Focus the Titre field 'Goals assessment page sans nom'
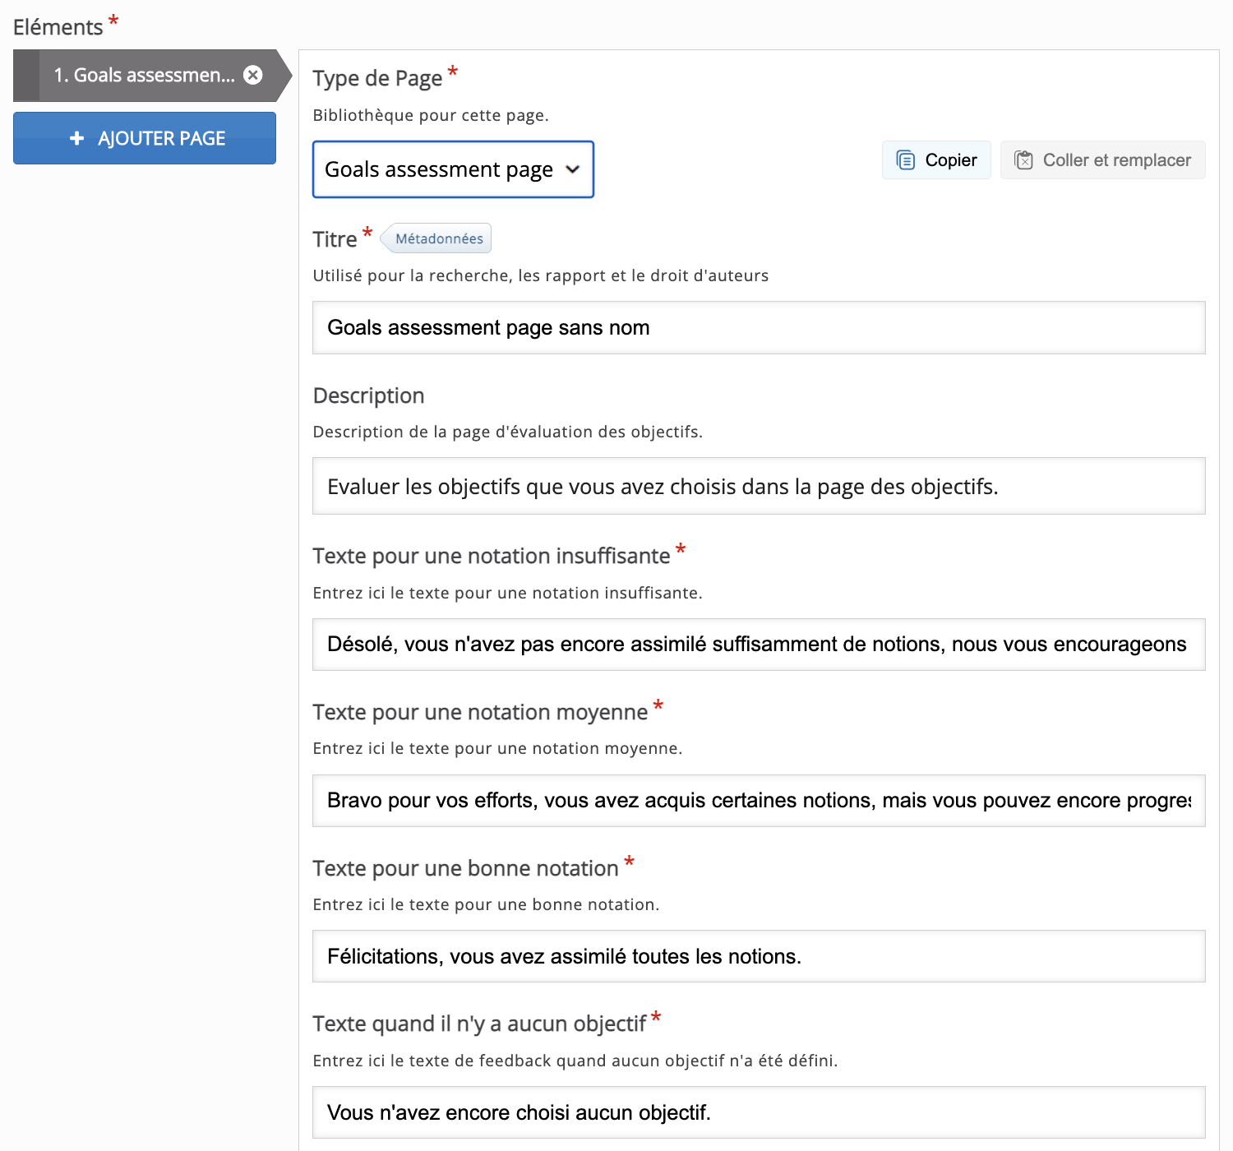This screenshot has height=1151, width=1233. click(x=758, y=328)
